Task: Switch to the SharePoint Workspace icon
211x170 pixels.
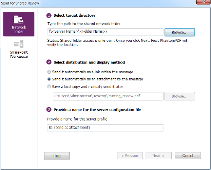Action: click(19, 44)
